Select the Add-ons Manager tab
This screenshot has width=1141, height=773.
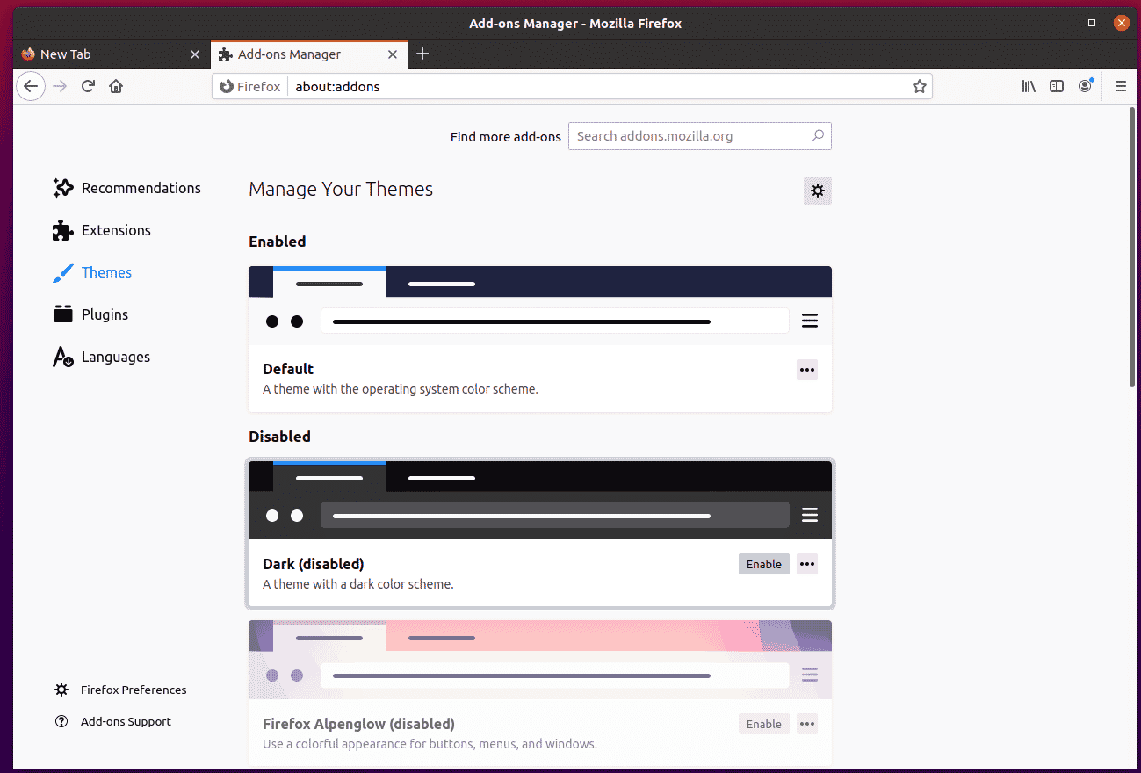[x=308, y=54]
